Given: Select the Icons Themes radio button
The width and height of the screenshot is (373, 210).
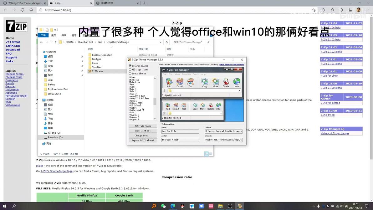Looking at the screenshot, I should coord(130,74).
